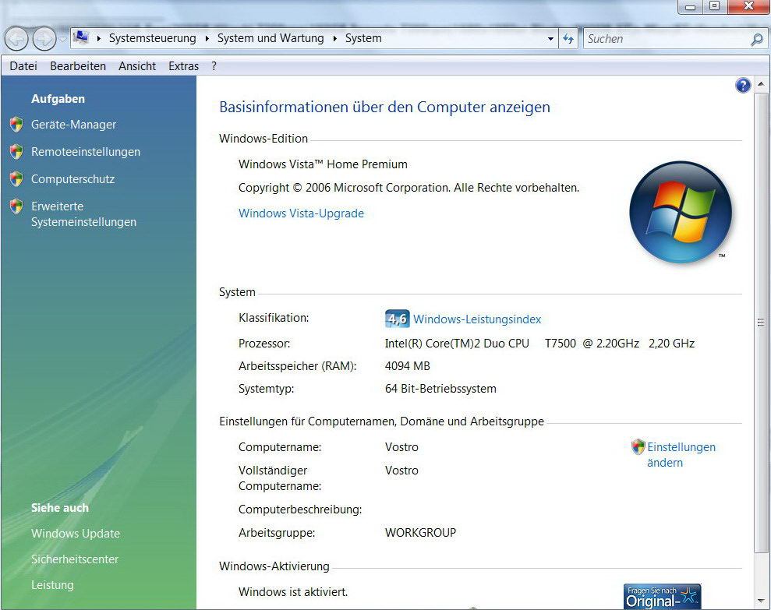The image size is (771, 610).
Task: Expand the arrow before Systemsteuerung in breadcrumb
Action: [x=99, y=38]
